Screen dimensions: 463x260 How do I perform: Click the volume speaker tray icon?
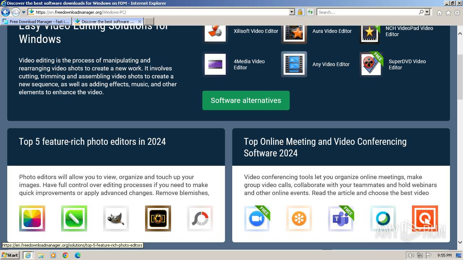(411, 255)
